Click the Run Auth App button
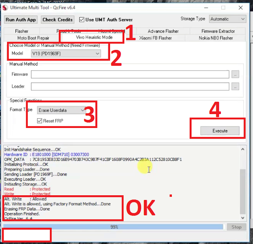 (x=21, y=20)
